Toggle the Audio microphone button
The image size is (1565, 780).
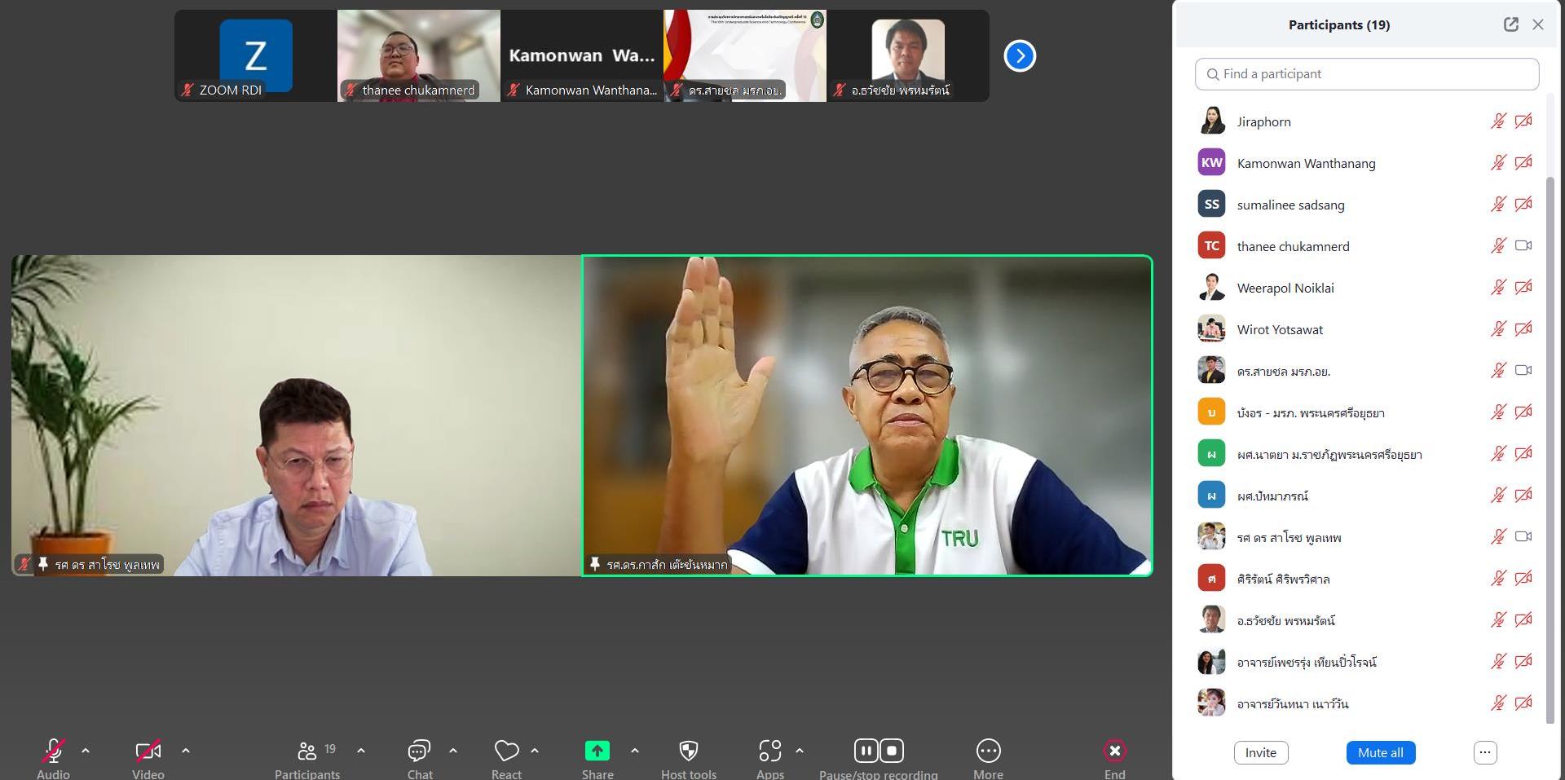(x=54, y=751)
